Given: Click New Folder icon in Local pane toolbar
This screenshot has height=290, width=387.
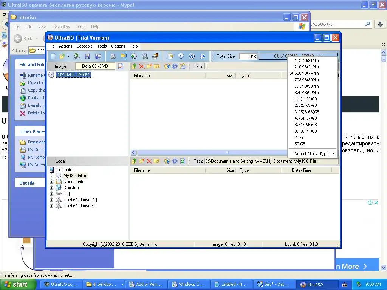Looking at the screenshot, I should pos(142,161).
